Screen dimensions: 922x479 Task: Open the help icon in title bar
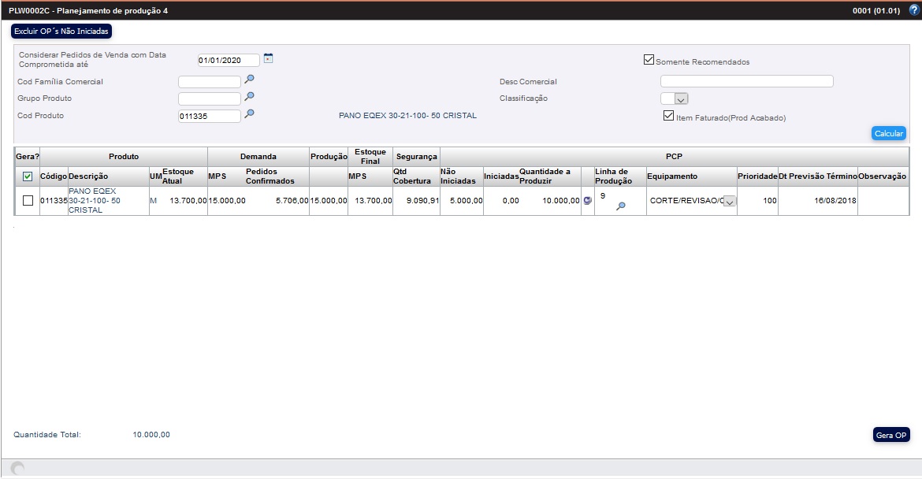[913, 10]
